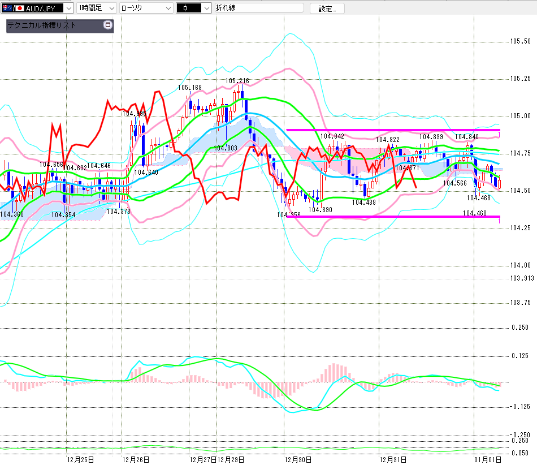Open the 1時間足 timeframe dropdown
537x465 pixels.
[96, 8]
